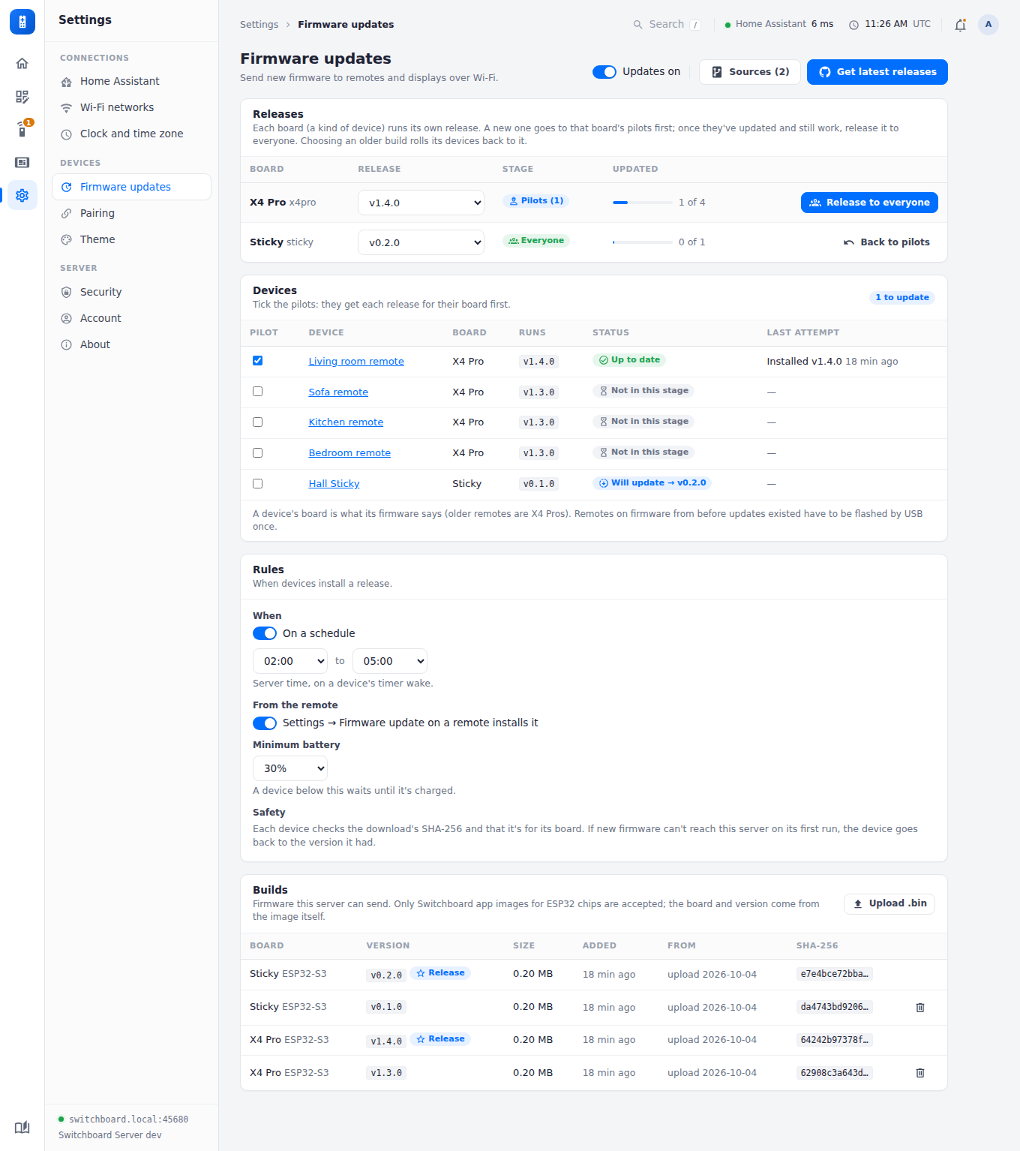Select the settings gear icon in left rail

(22, 195)
